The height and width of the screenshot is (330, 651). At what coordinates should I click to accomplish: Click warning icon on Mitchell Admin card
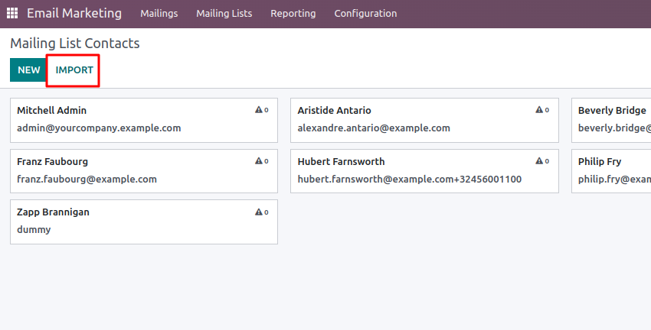coord(259,110)
